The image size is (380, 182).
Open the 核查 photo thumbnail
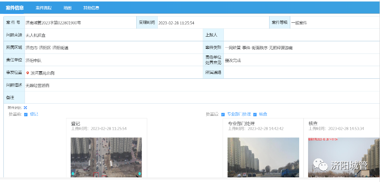[x=343, y=157]
